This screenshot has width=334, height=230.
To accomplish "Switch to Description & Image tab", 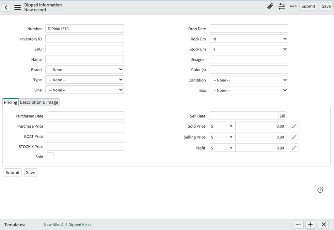I will [39, 102].
